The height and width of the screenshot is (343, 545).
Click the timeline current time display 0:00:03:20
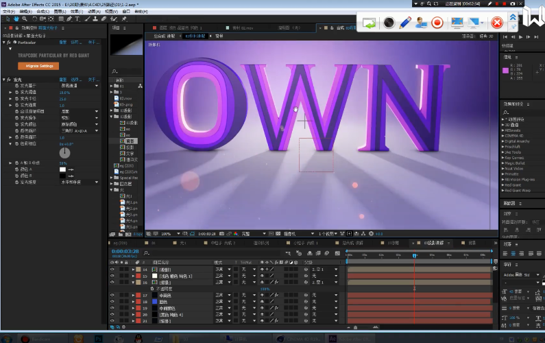124,251
